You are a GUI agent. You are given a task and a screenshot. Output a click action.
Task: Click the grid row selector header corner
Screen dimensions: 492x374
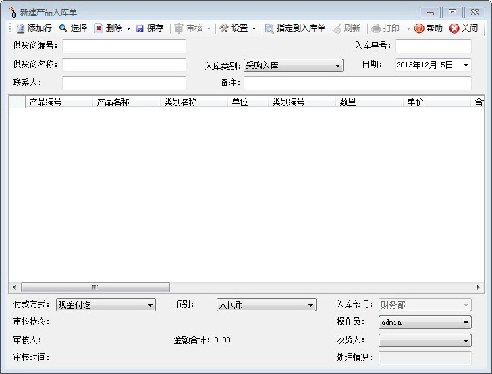coord(17,102)
